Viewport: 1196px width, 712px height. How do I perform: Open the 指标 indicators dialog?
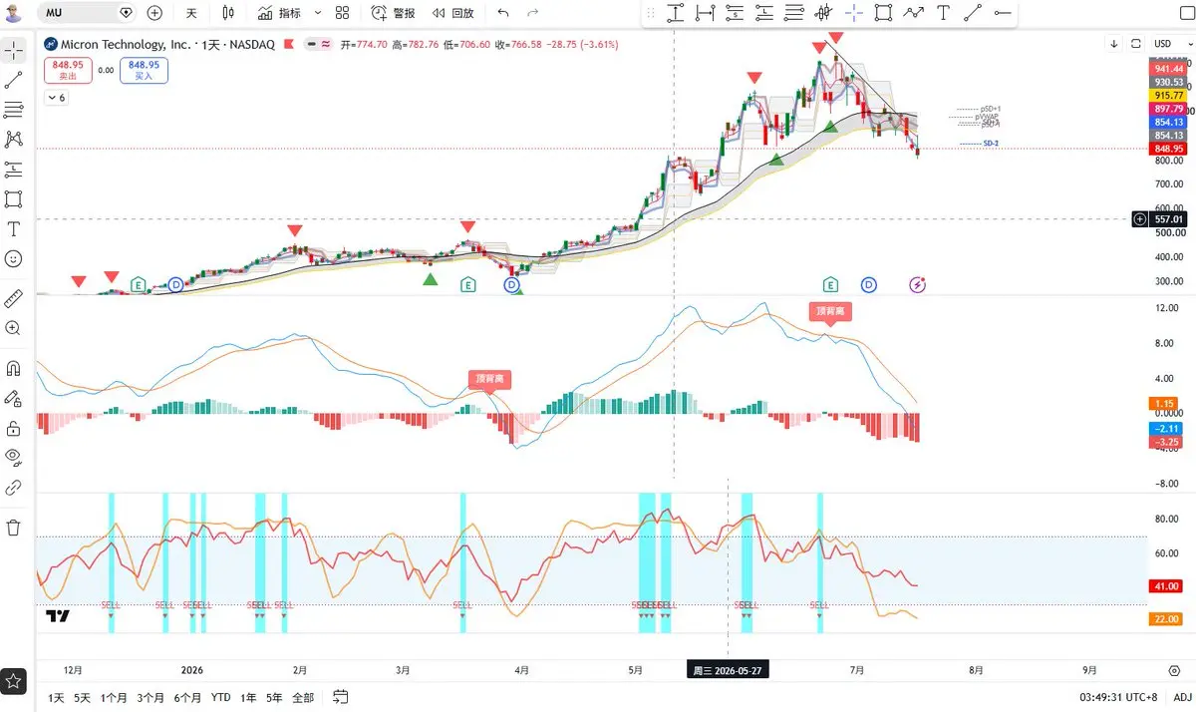tap(279, 13)
